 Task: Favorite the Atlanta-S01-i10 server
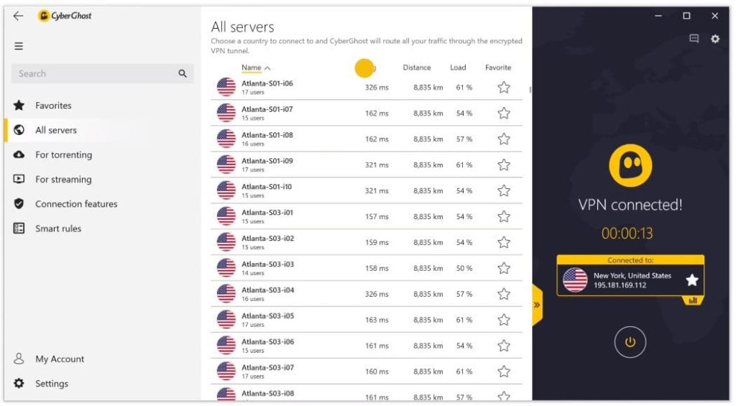[x=504, y=190]
